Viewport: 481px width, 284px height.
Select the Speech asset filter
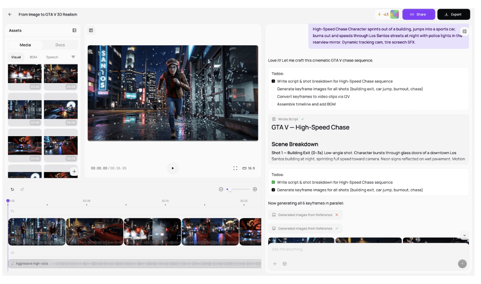[x=52, y=57]
